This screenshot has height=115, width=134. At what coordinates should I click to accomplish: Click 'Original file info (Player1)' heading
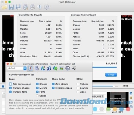[30, 15]
